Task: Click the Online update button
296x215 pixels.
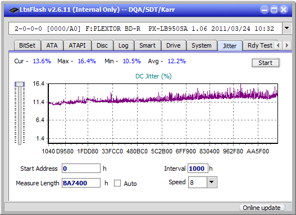Action: 262,208
